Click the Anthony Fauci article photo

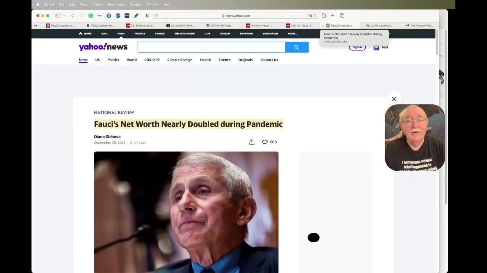[186, 212]
